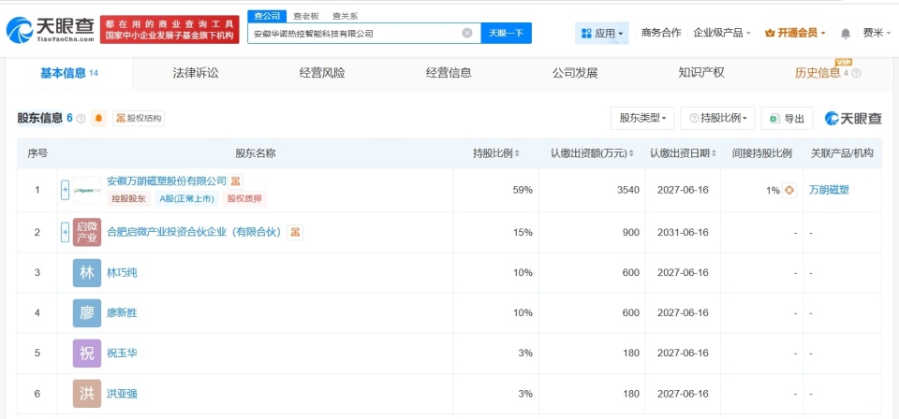Open equity structure icon next to 合肥启微产业投资合伙企业
Image resolution: width=899 pixels, height=419 pixels.
click(x=295, y=232)
